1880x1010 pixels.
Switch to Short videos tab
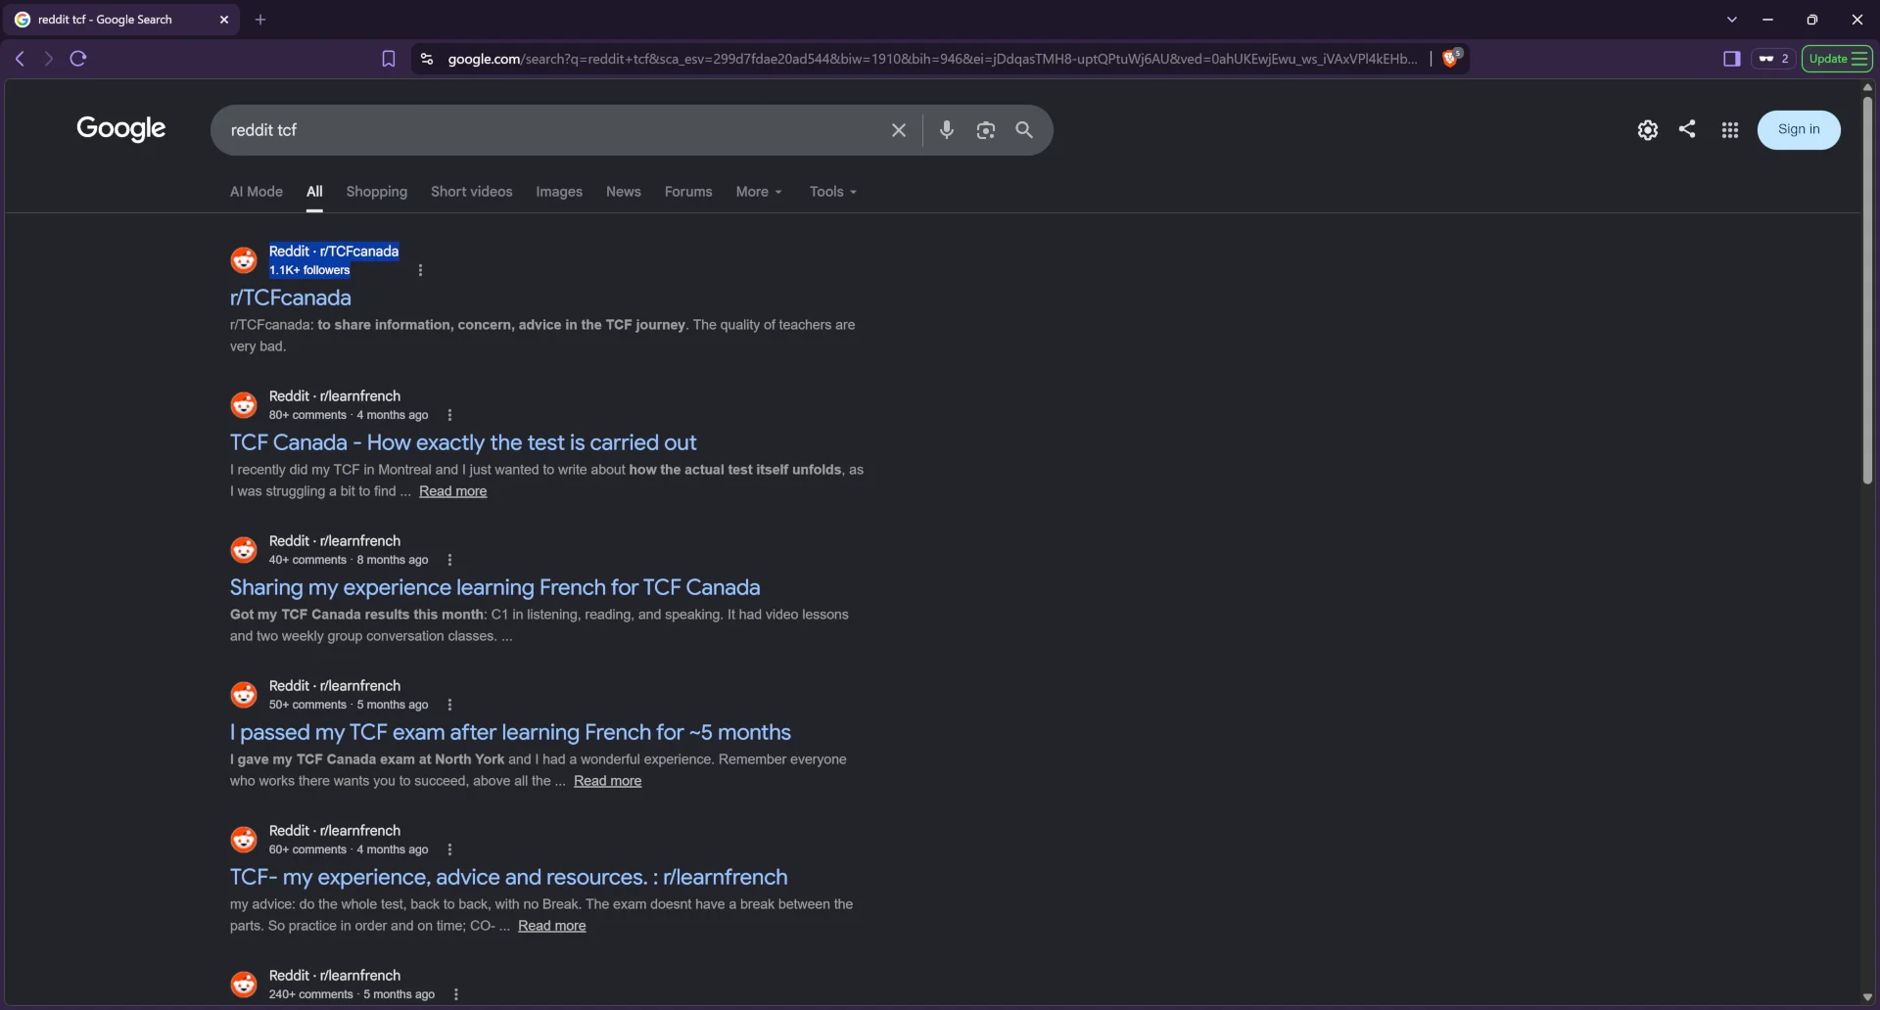(471, 192)
